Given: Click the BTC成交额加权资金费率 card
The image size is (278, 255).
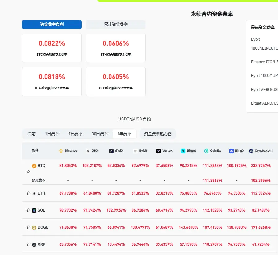Looking at the screenshot, I should tap(52, 82).
